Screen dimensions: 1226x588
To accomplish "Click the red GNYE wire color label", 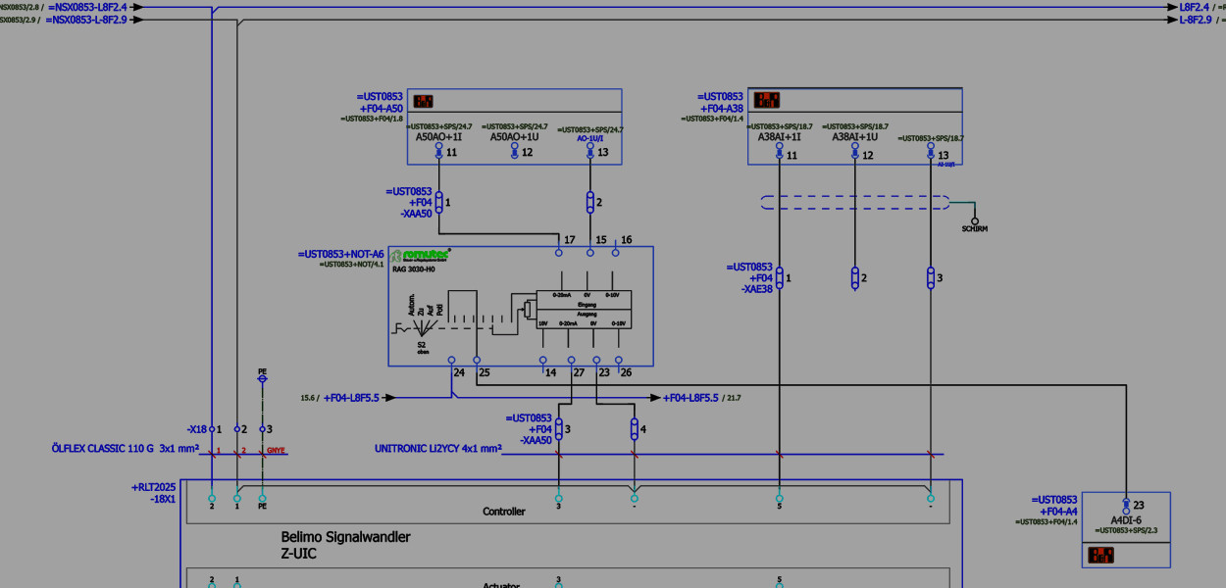I will pos(278,452).
